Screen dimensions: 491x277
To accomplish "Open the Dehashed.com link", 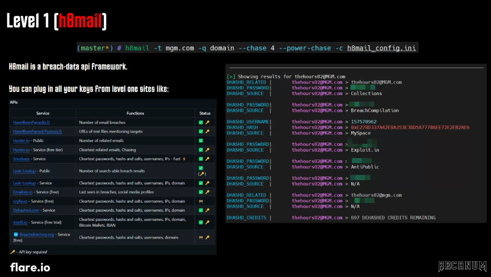I will tap(26, 210).
